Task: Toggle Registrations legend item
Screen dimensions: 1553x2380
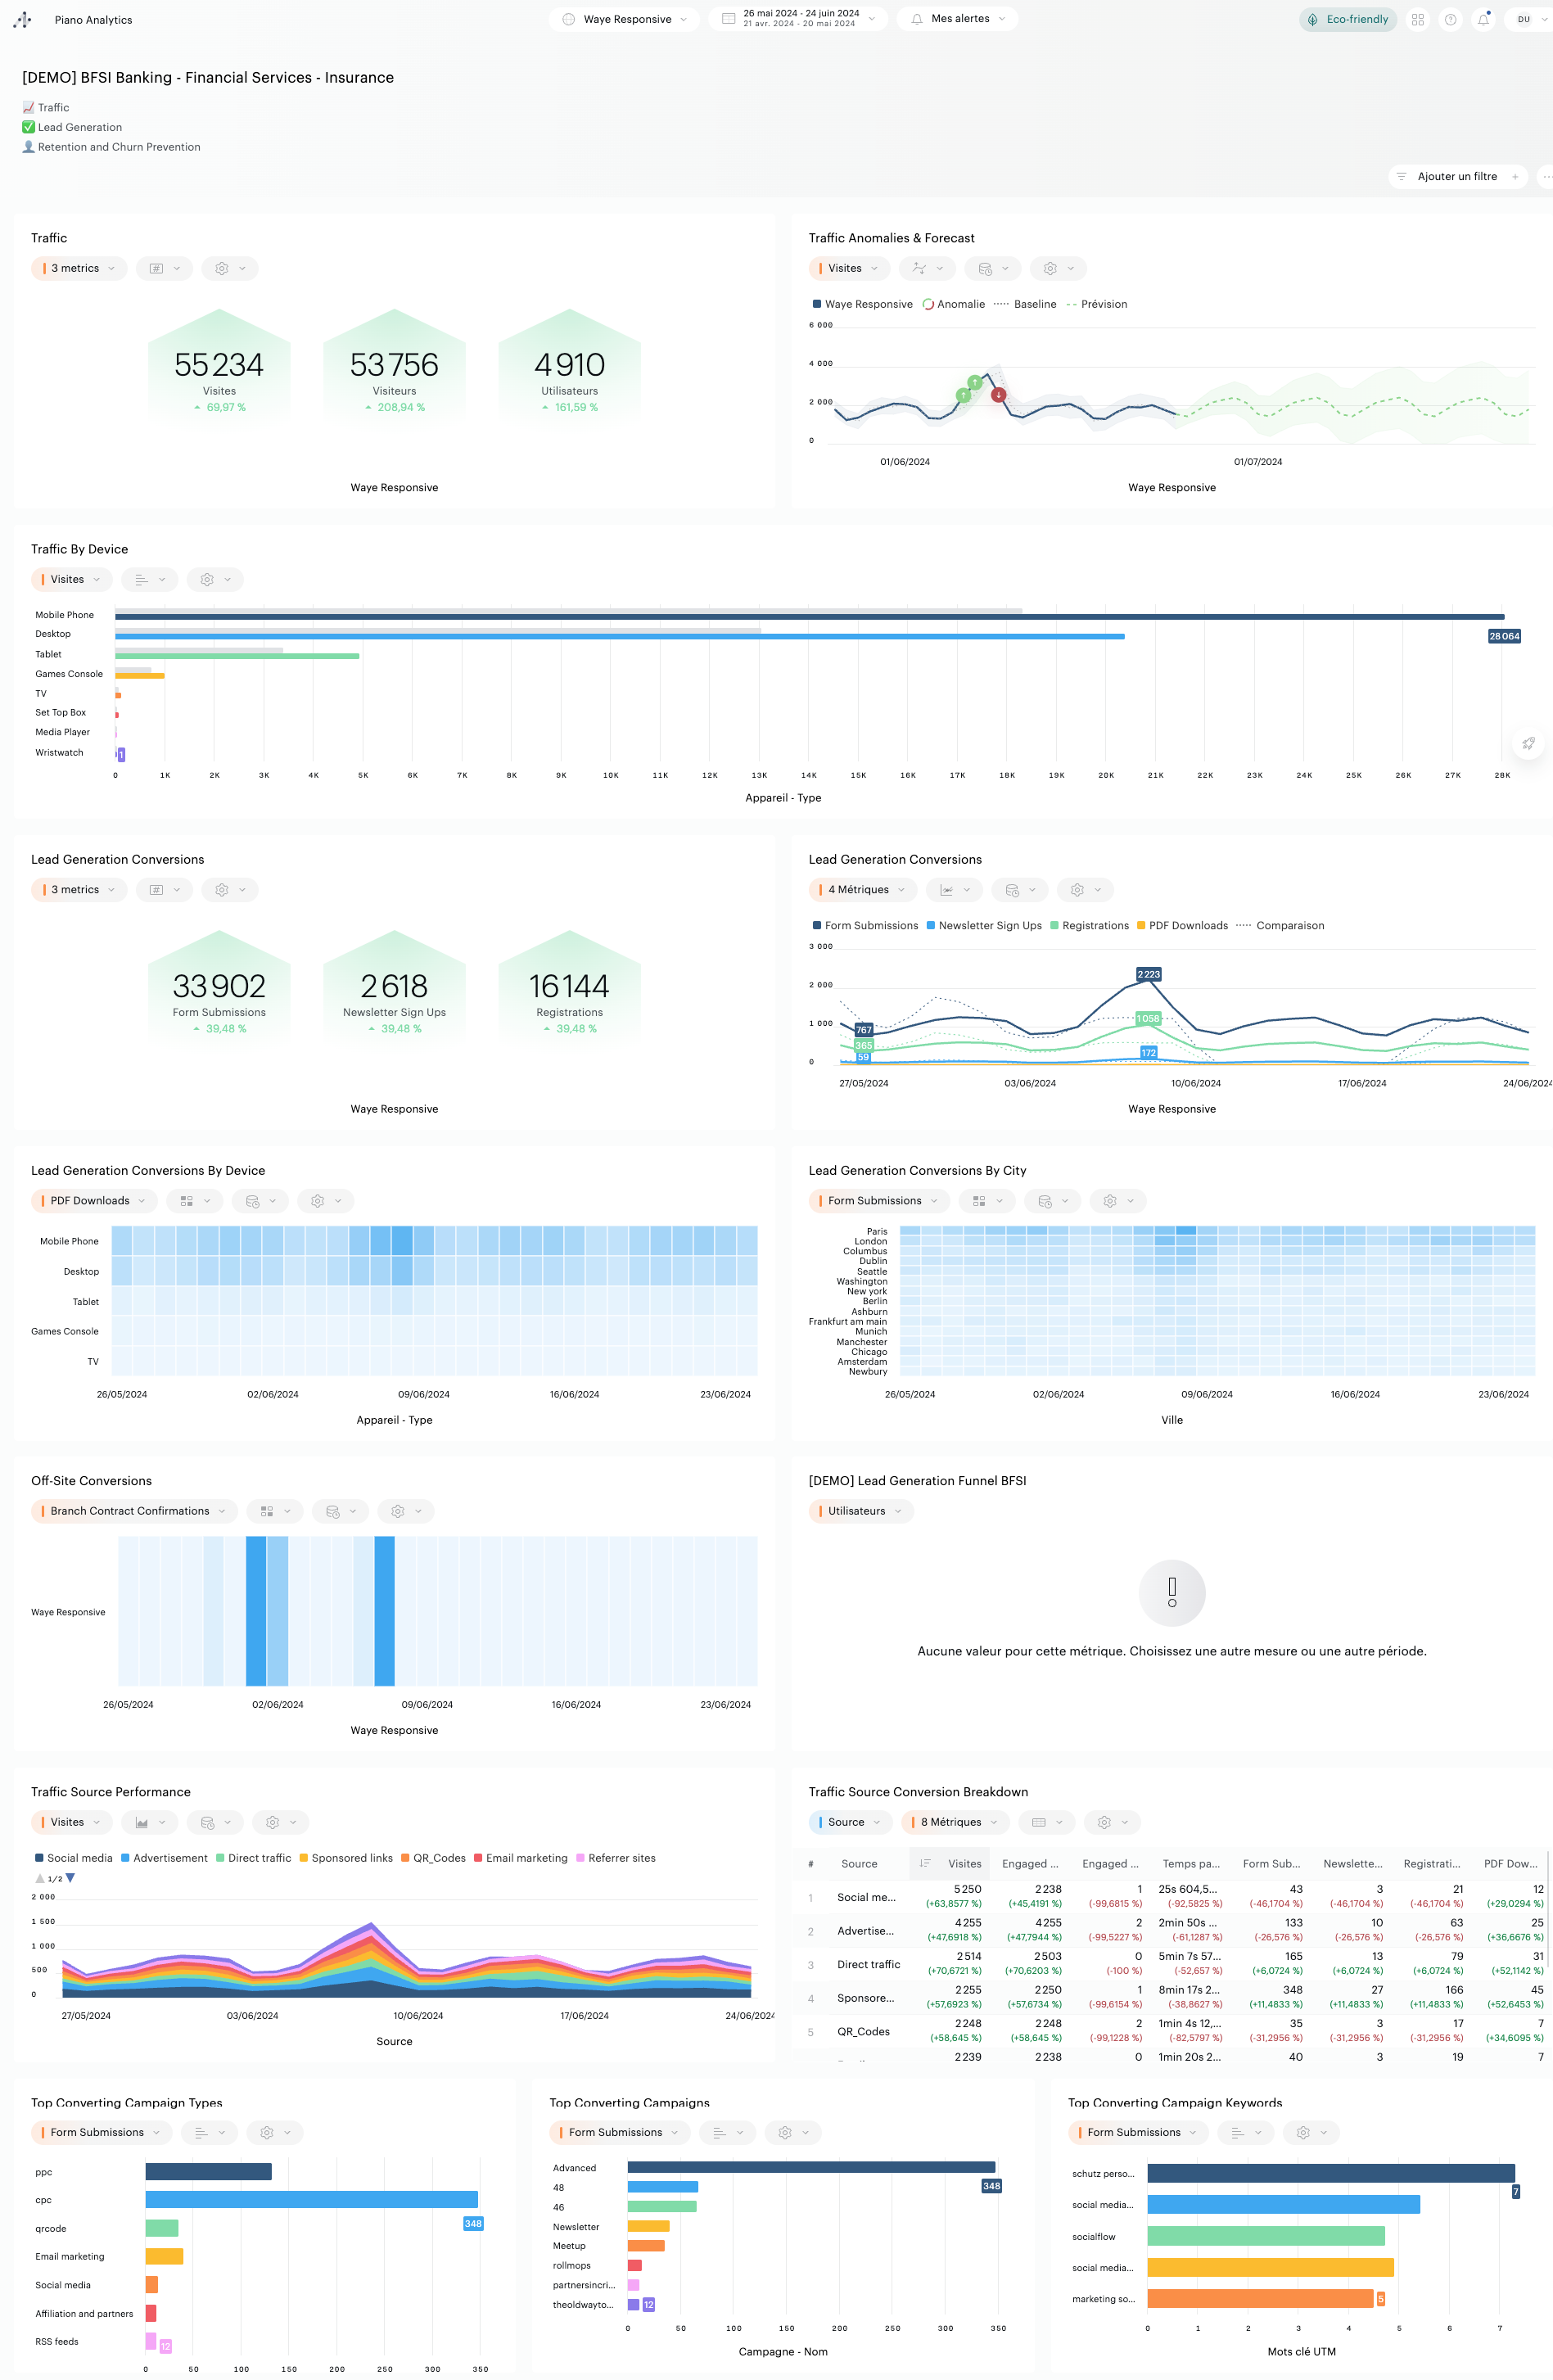Action: [1089, 926]
